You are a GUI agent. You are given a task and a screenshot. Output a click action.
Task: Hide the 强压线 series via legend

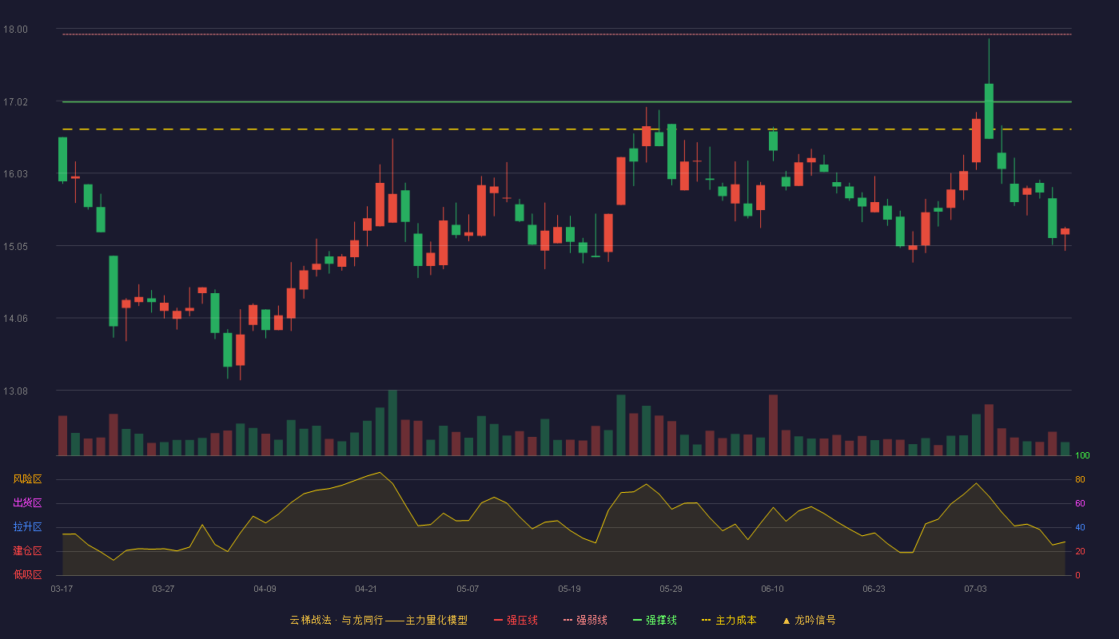(516, 620)
